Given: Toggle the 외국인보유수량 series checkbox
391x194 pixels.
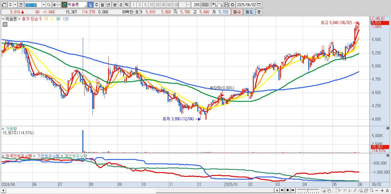Looking at the screenshot, I should point(3,155).
